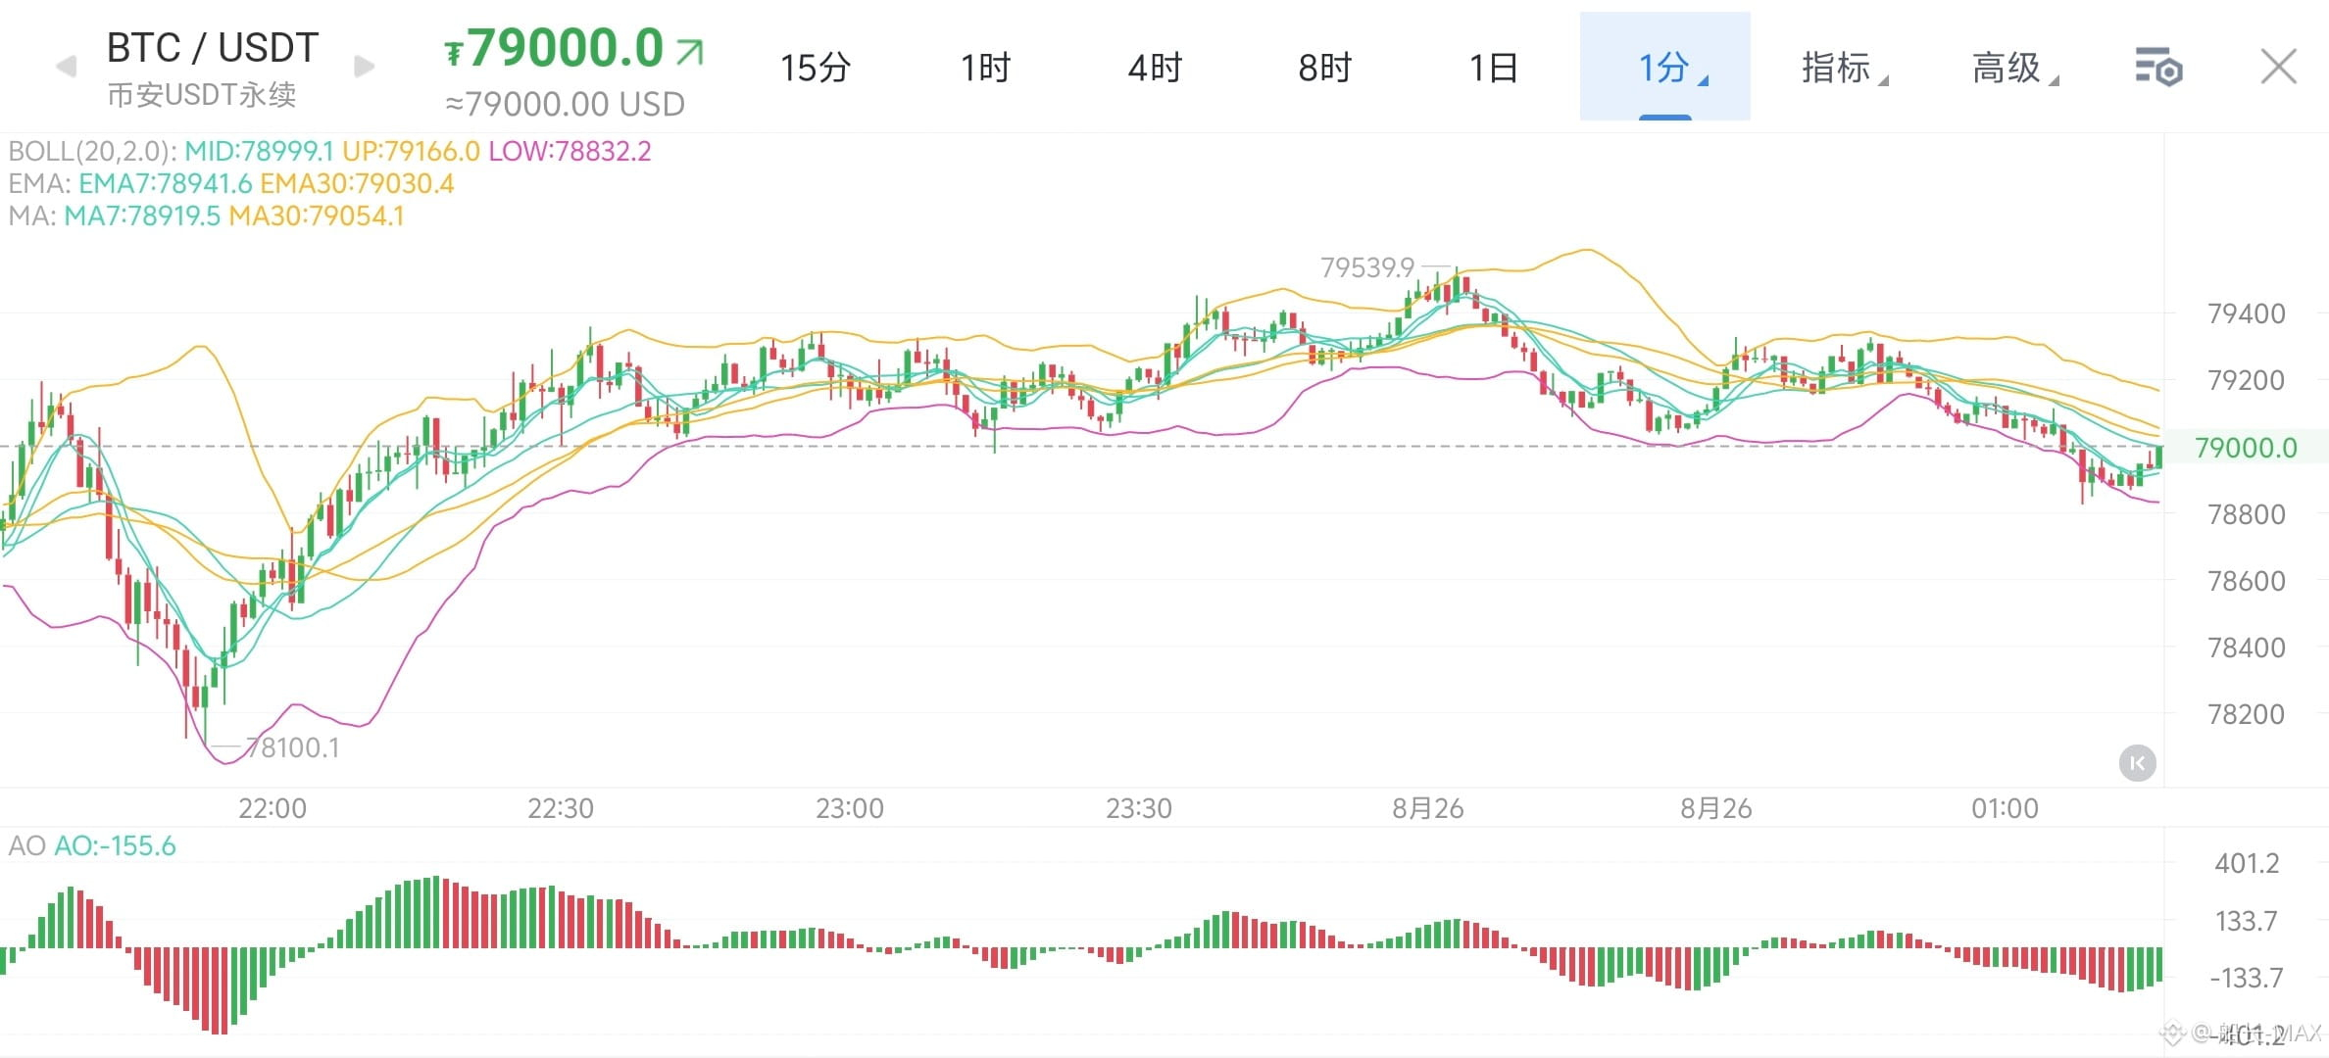Click the 23:00 time axis label
Screen dimensions: 2329x1058
coord(850,808)
